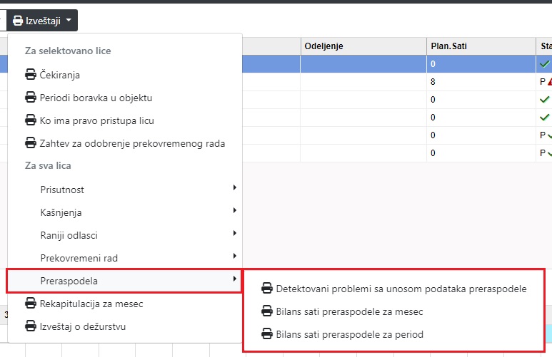
Task: Click printer icon for Bilans sati za period
Action: [267, 334]
